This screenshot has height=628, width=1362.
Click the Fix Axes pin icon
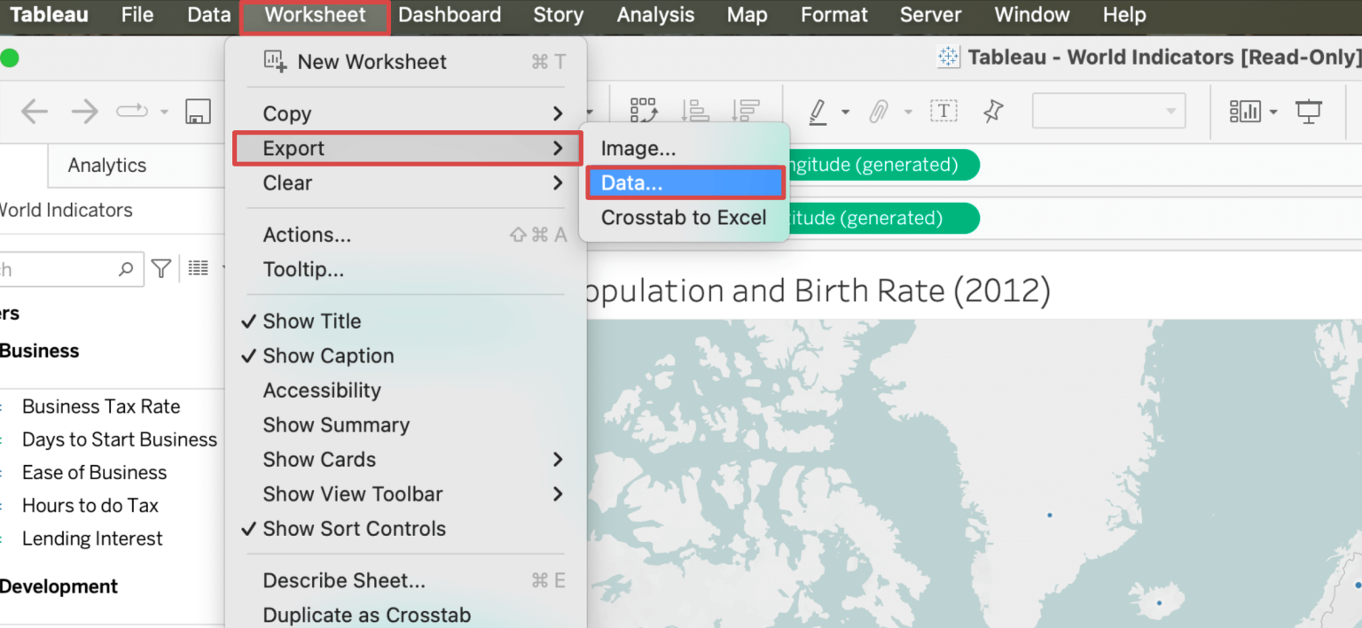pyautogui.click(x=993, y=112)
